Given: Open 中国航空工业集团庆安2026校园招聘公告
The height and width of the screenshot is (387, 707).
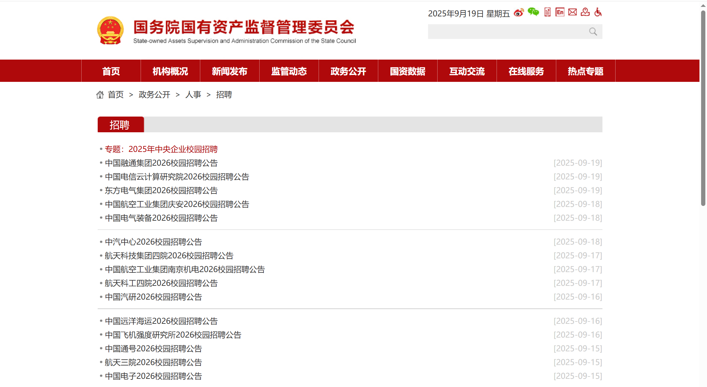Looking at the screenshot, I should pos(177,204).
